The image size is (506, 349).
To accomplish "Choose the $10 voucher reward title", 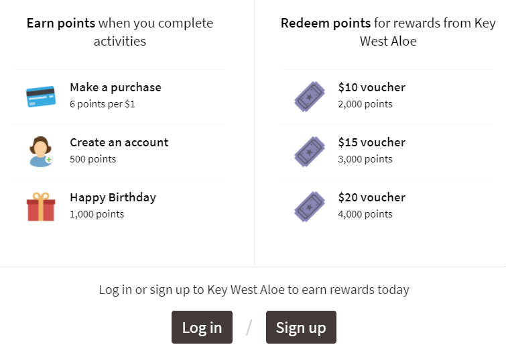I will 371,87.
